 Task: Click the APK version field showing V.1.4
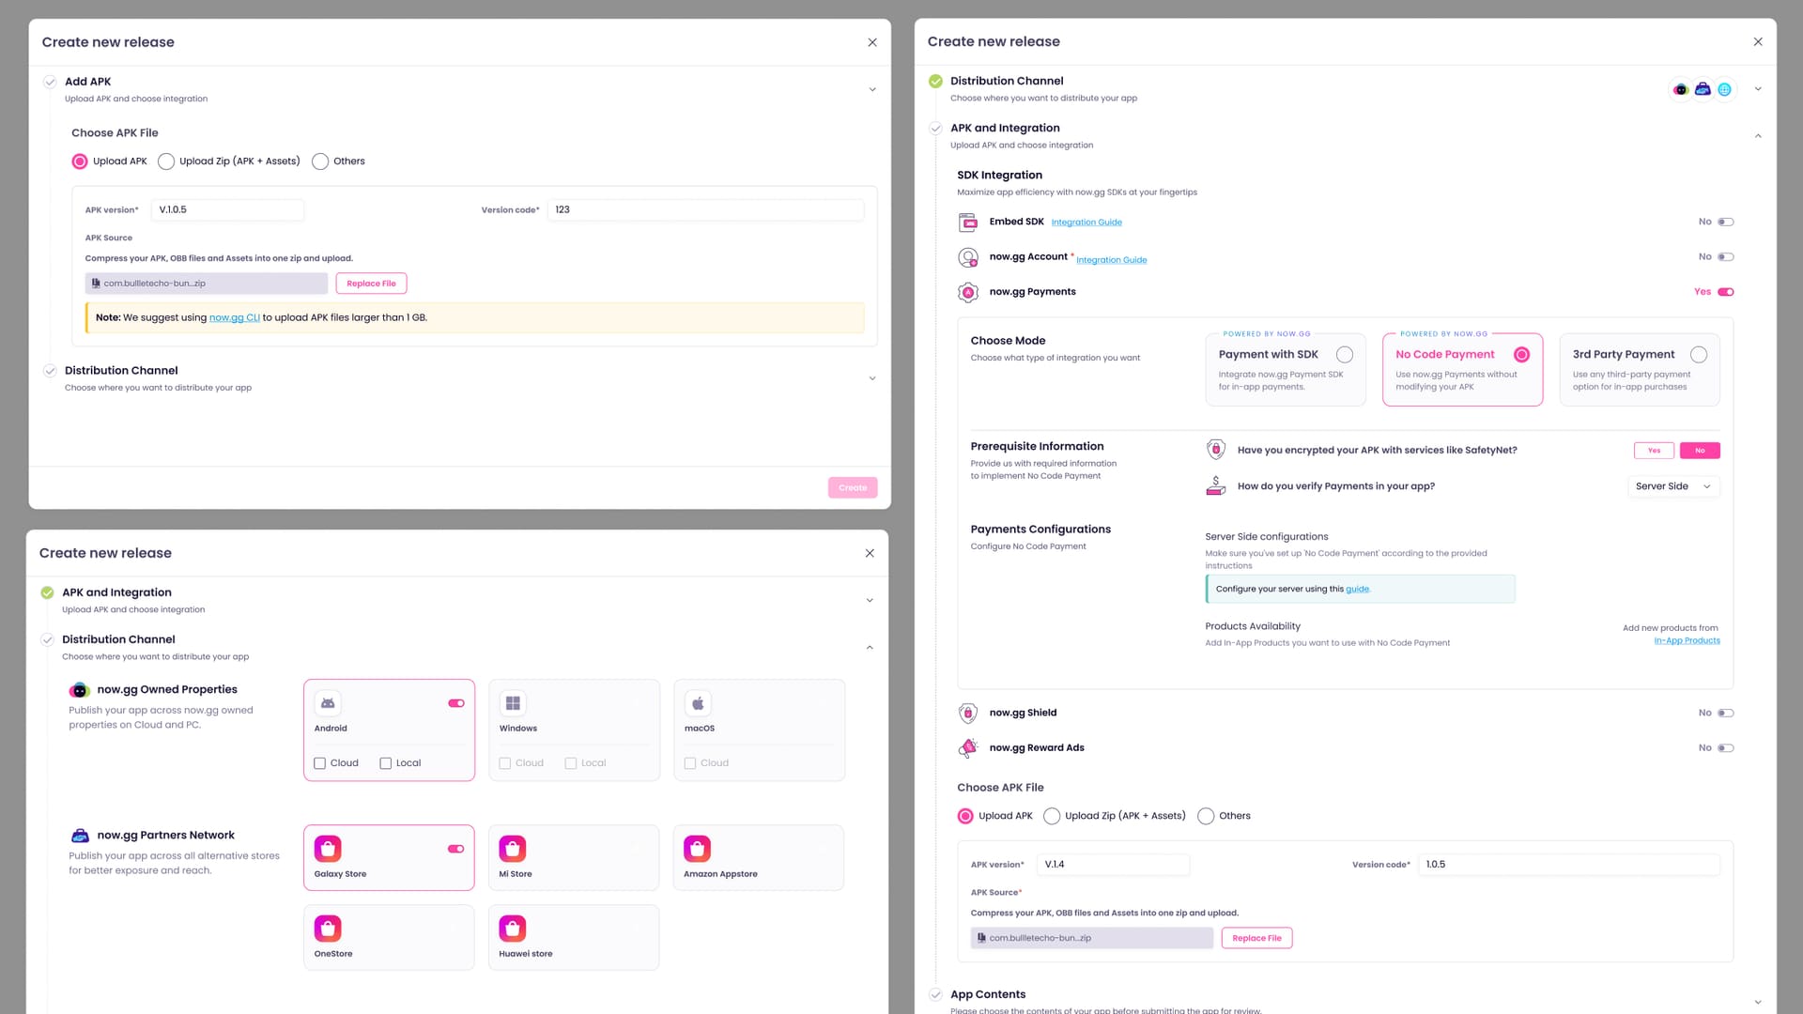[x=1113, y=865]
